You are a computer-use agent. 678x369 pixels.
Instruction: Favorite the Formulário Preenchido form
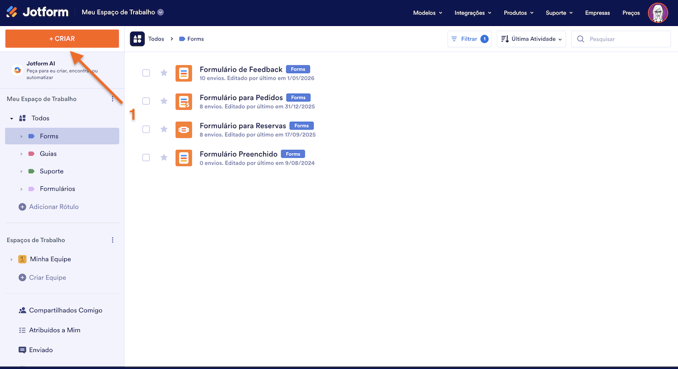(164, 158)
